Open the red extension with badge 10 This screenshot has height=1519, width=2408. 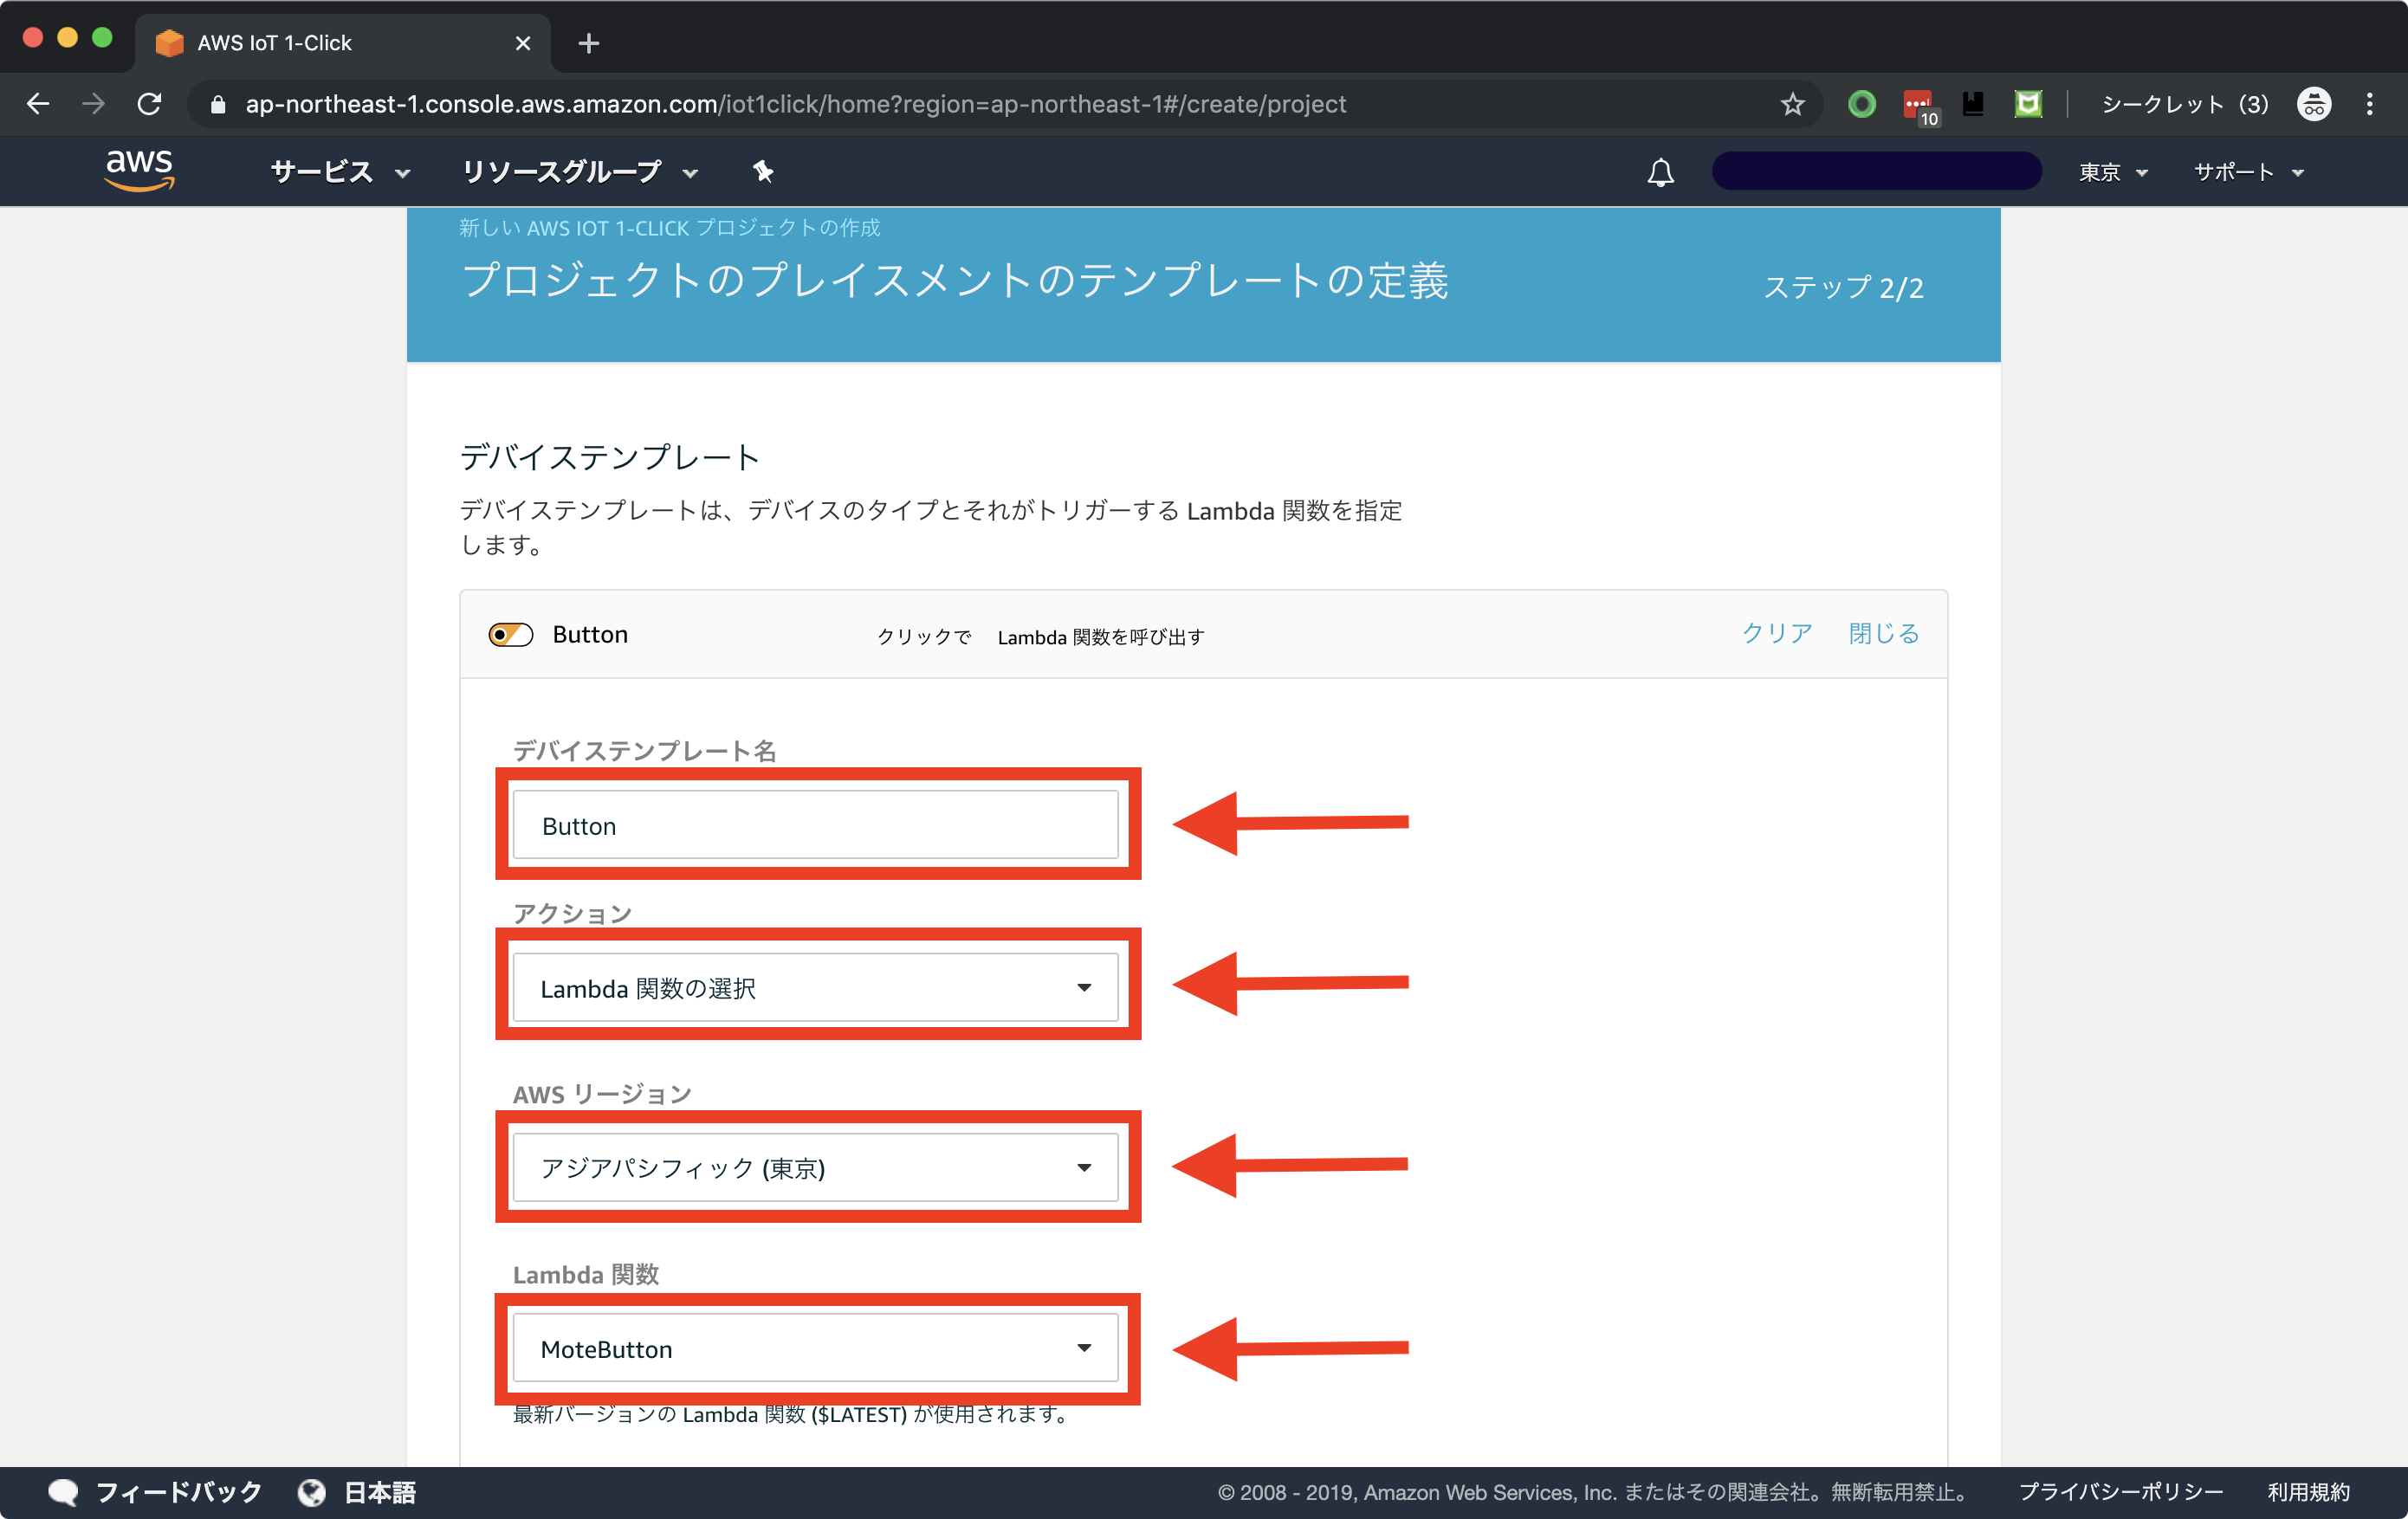click(x=1920, y=108)
